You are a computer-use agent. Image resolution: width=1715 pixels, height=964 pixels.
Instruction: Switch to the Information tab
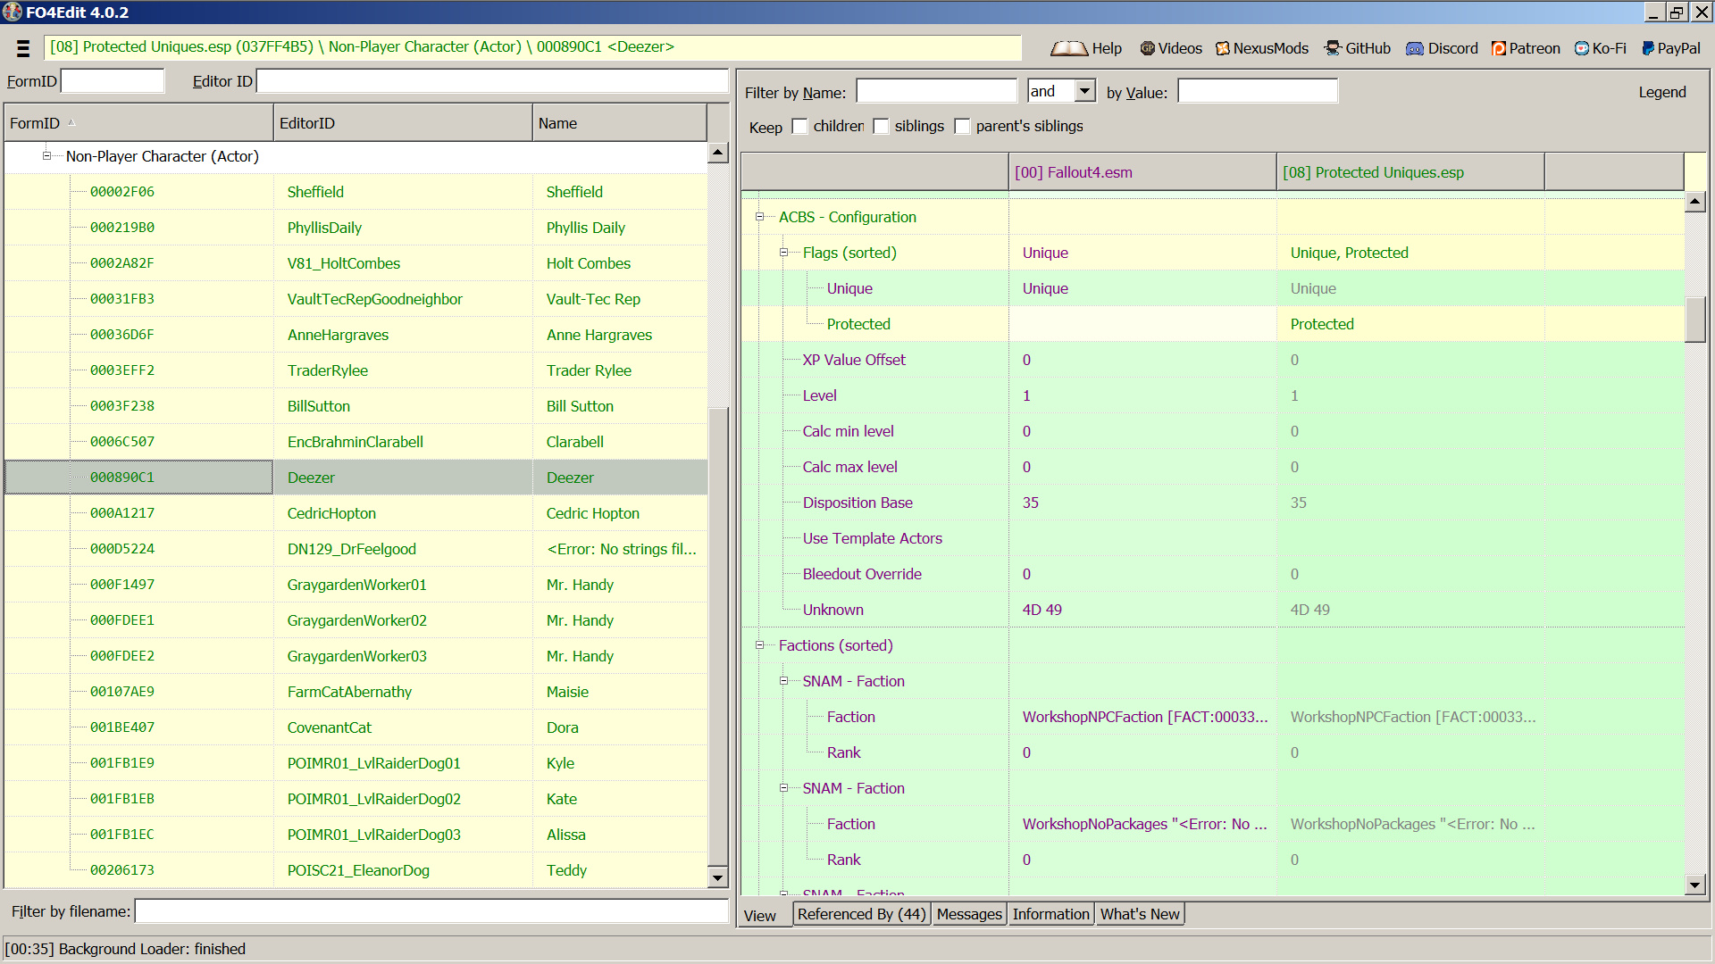click(1050, 914)
